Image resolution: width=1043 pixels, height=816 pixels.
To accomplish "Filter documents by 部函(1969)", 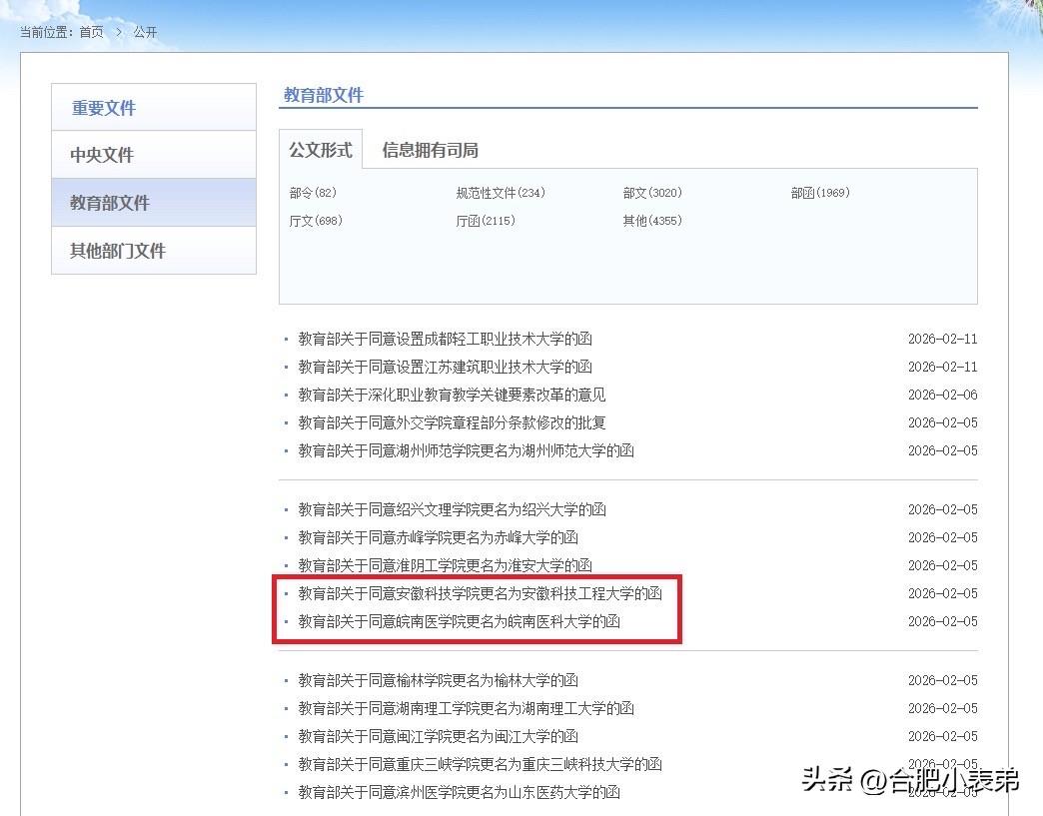I will click(x=820, y=193).
